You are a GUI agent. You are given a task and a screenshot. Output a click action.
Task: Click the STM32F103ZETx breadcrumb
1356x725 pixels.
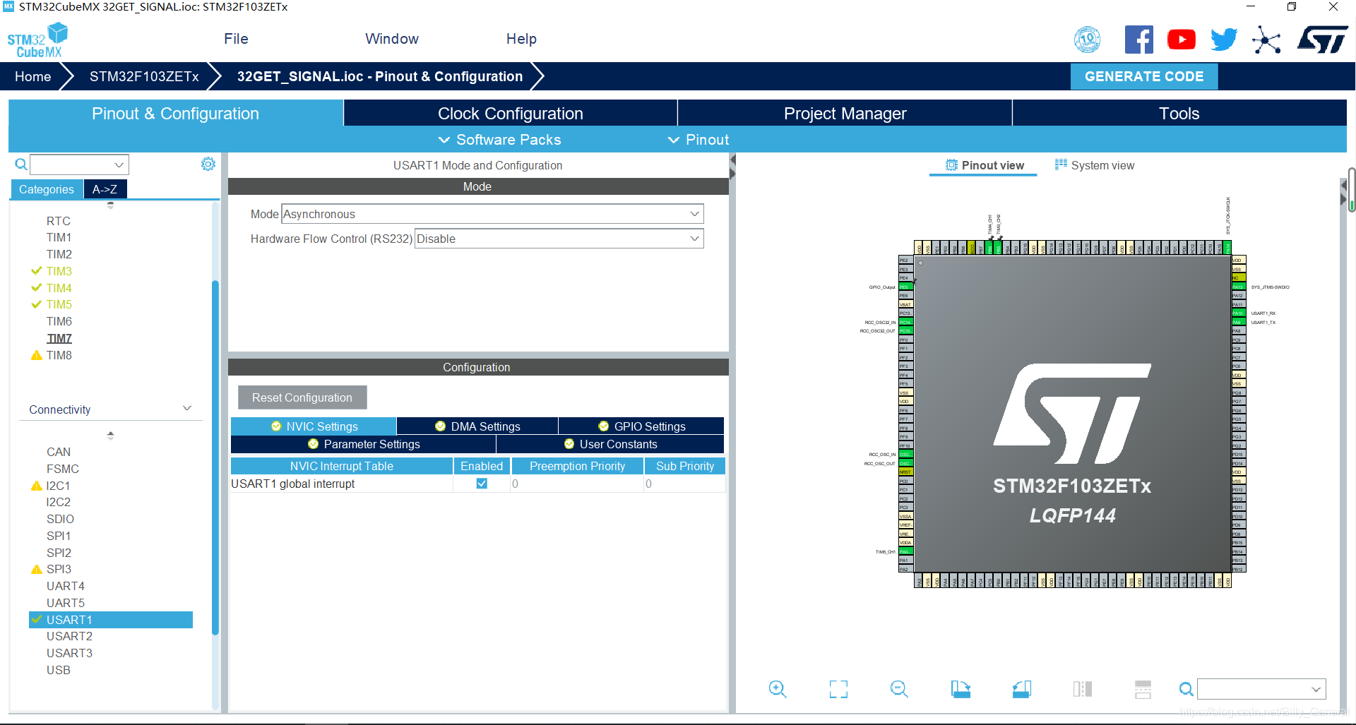click(144, 76)
